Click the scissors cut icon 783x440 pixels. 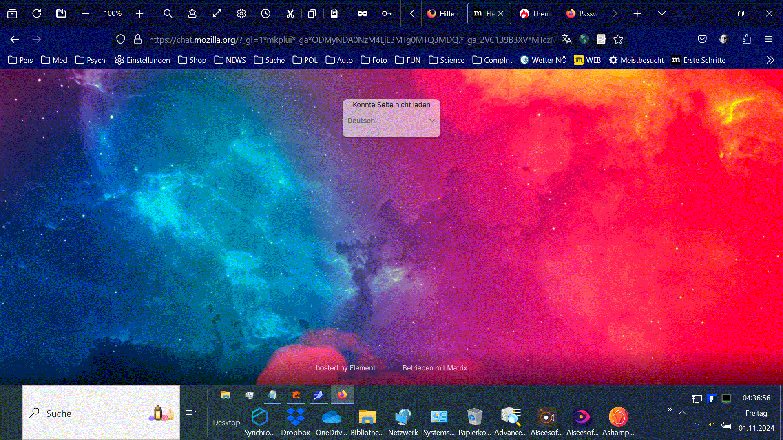pos(290,13)
